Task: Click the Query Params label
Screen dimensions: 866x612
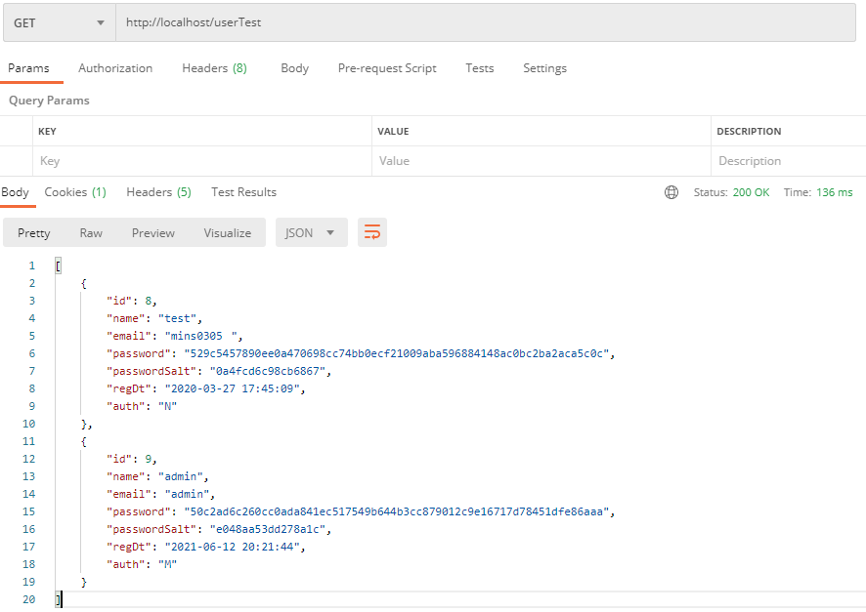Action: pos(49,101)
